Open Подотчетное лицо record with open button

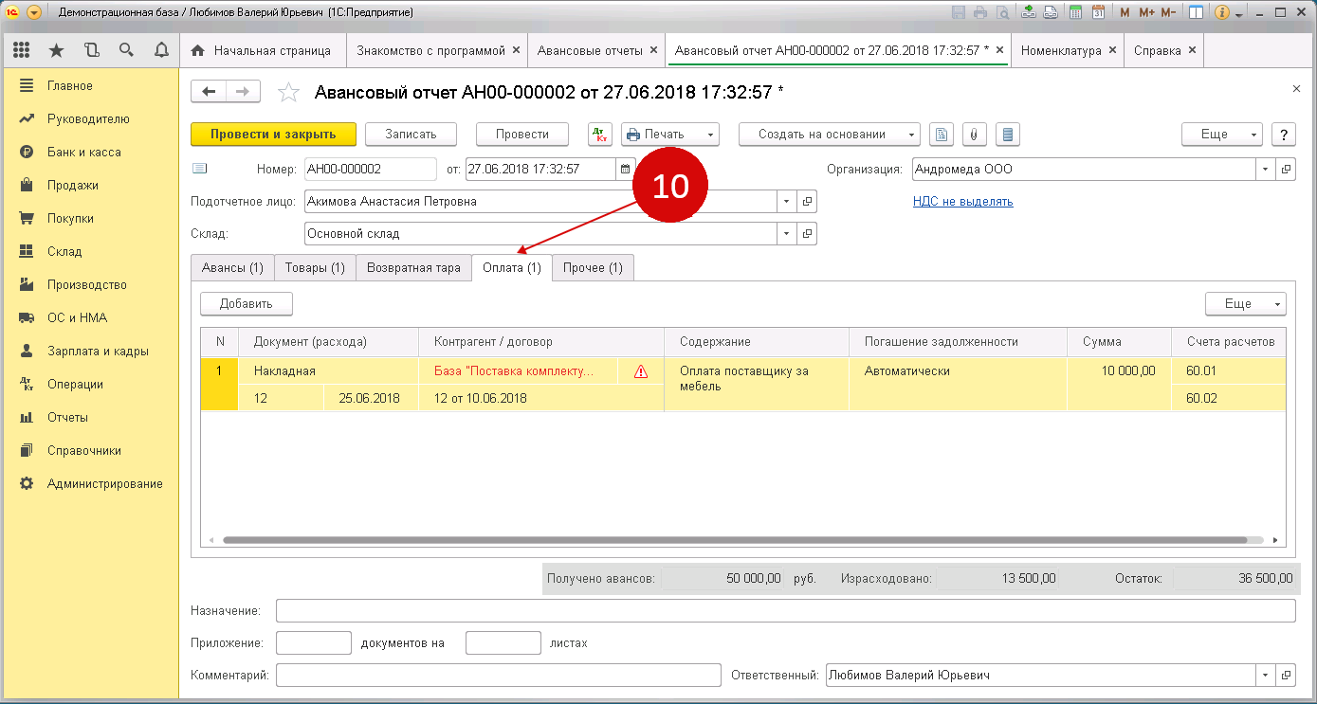click(807, 202)
